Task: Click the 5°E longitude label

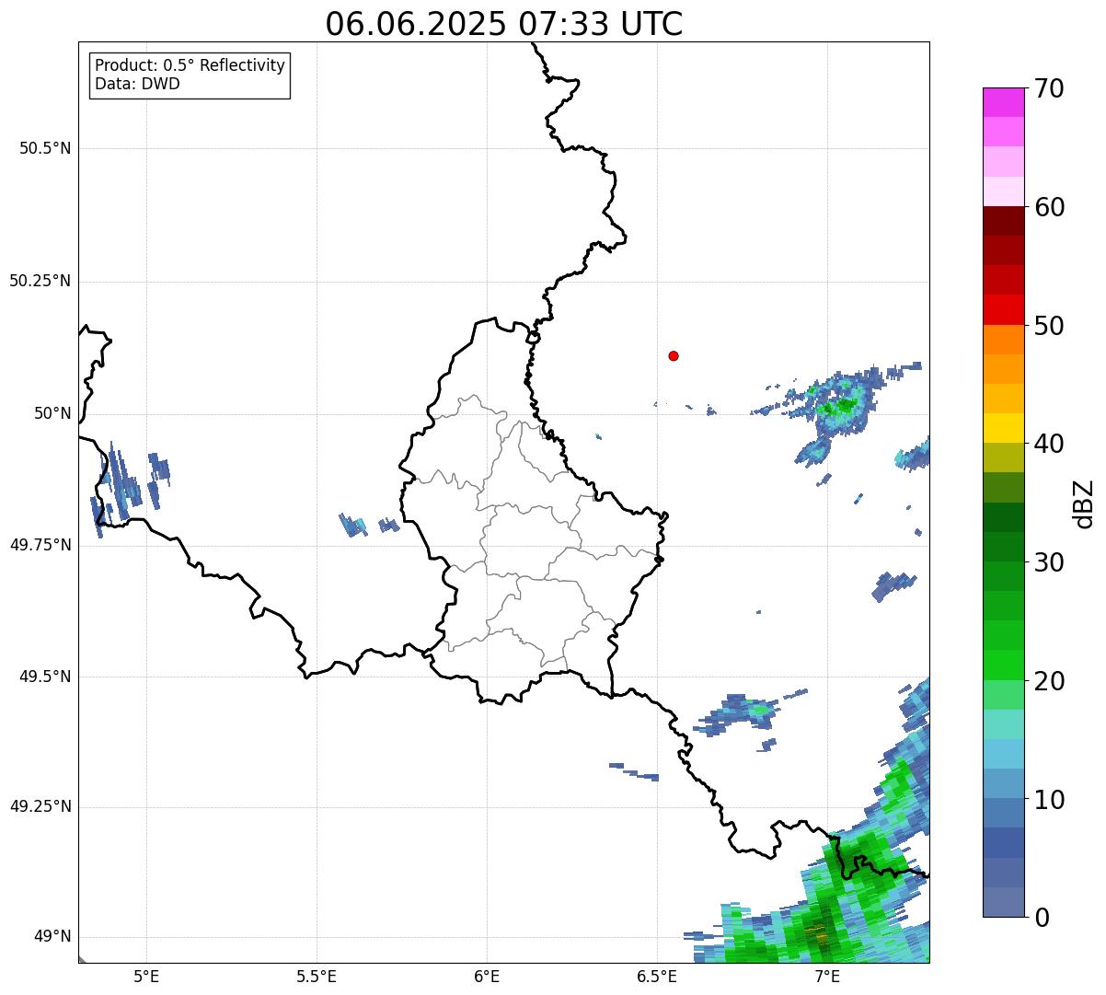Action: click(x=146, y=976)
